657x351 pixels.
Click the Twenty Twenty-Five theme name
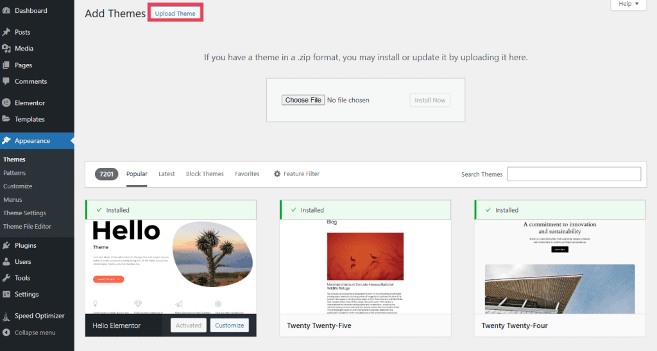tap(319, 325)
